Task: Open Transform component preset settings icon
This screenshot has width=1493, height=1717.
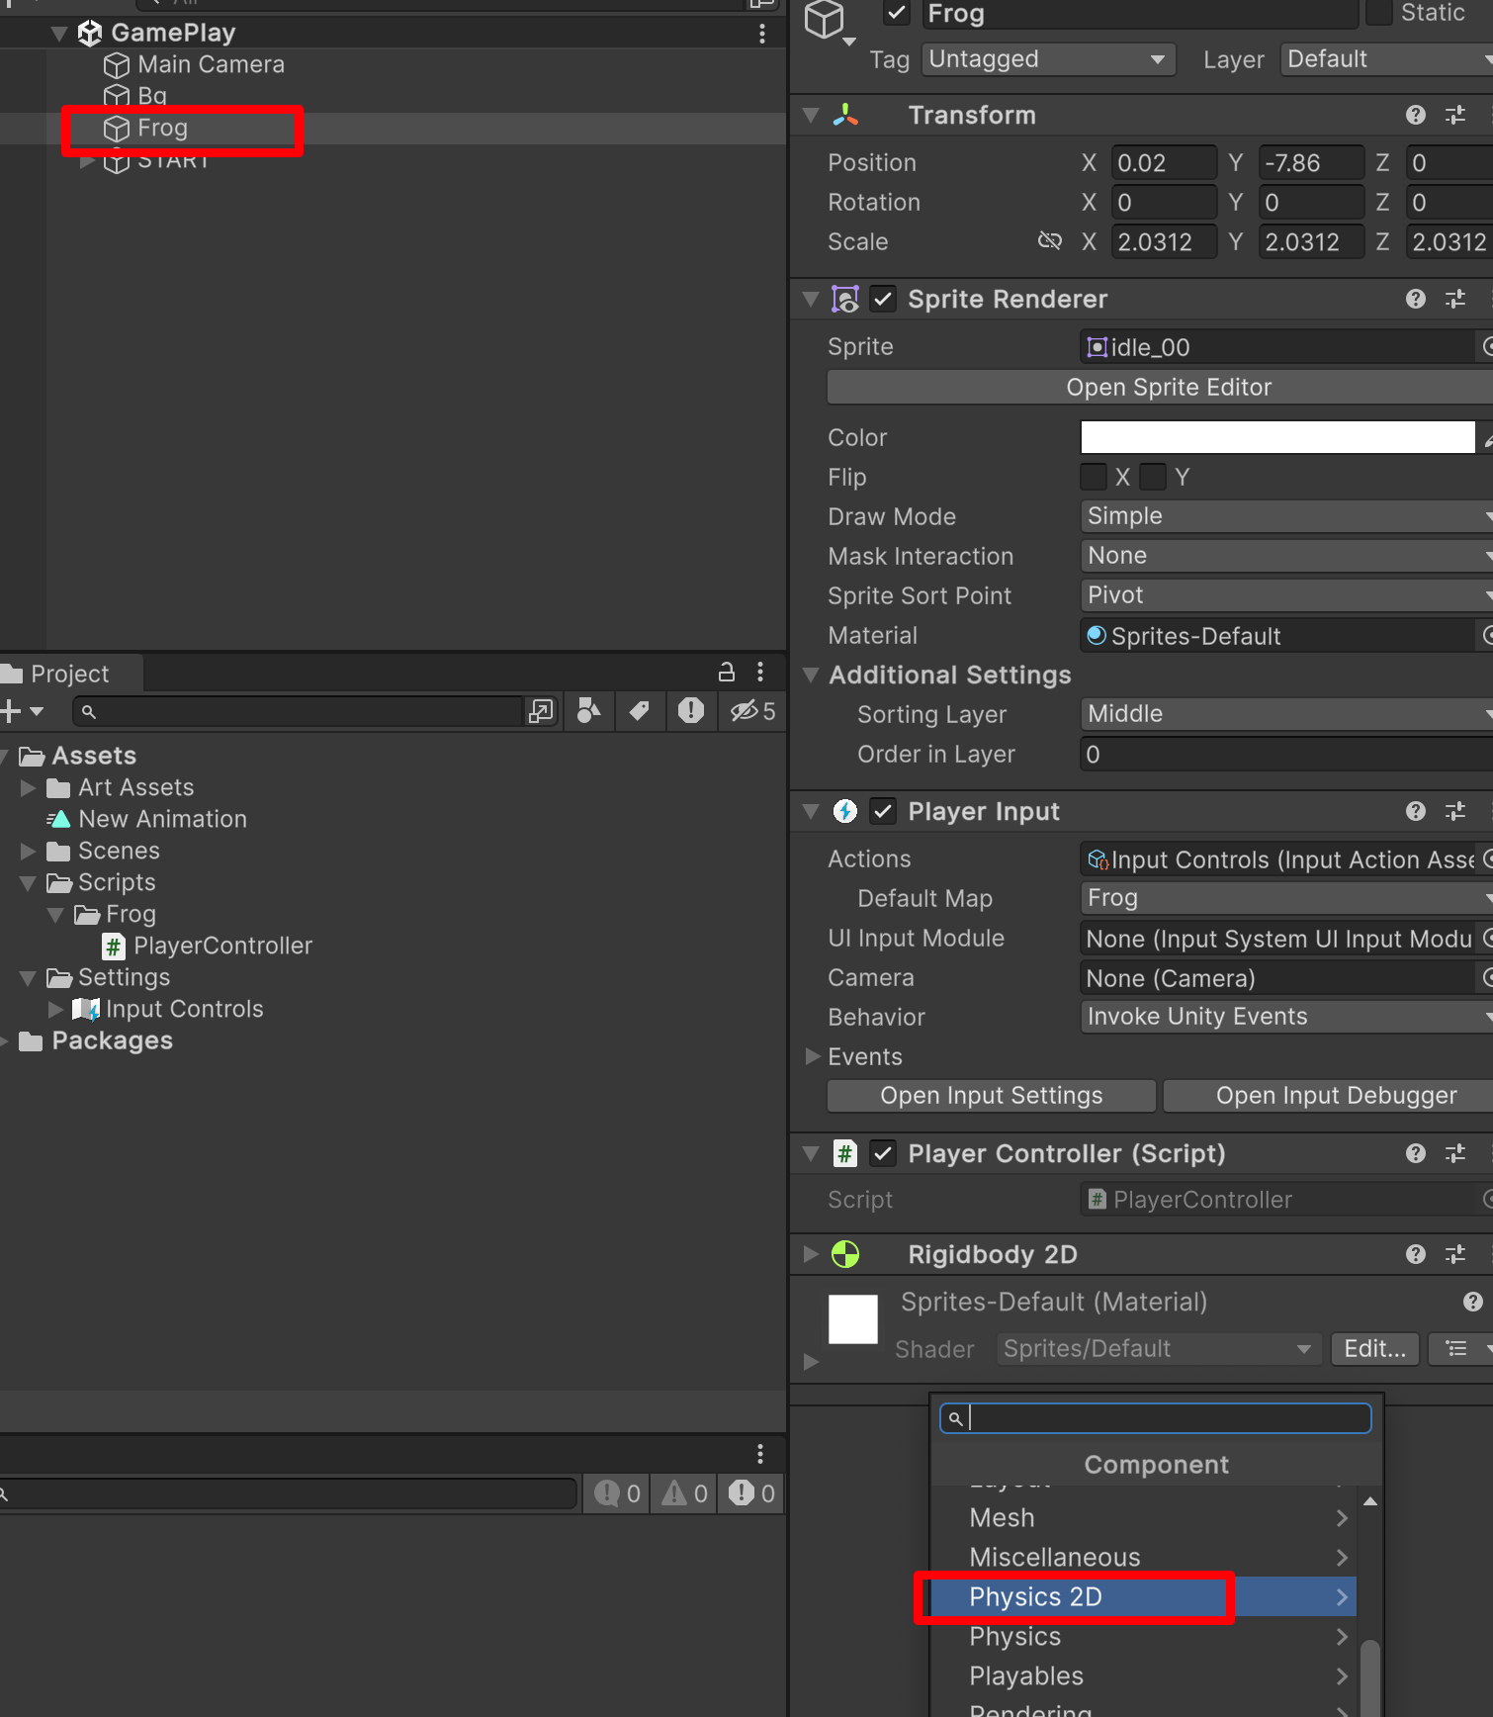Action: [x=1455, y=116]
